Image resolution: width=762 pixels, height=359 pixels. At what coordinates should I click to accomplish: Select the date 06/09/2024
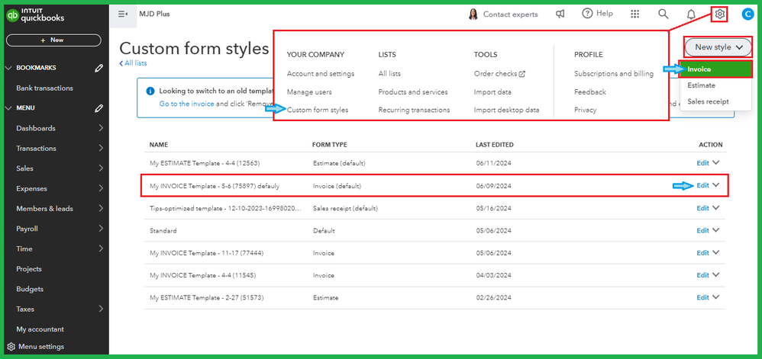coord(494,186)
